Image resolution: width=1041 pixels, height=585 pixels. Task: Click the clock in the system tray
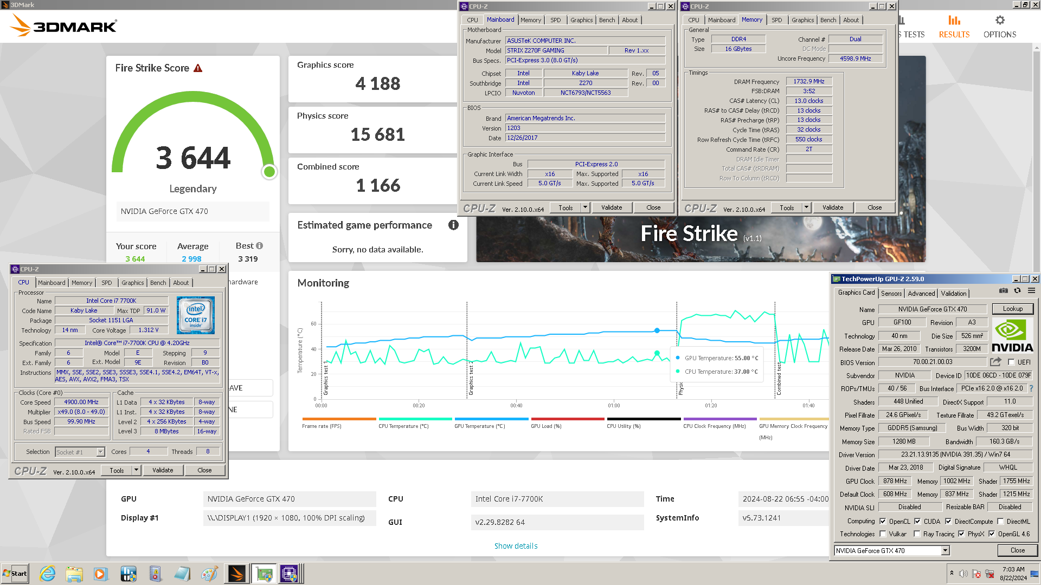(x=1013, y=574)
